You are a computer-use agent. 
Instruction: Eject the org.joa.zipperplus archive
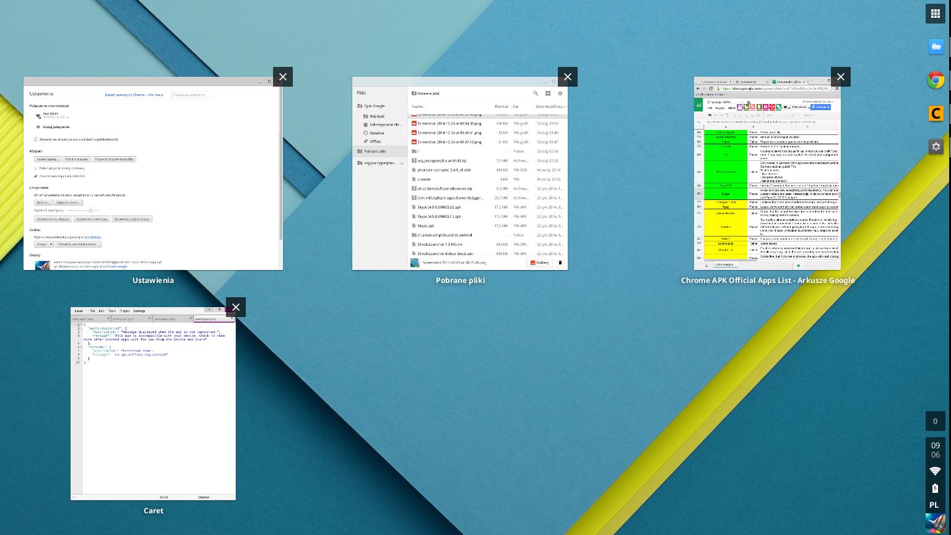402,163
